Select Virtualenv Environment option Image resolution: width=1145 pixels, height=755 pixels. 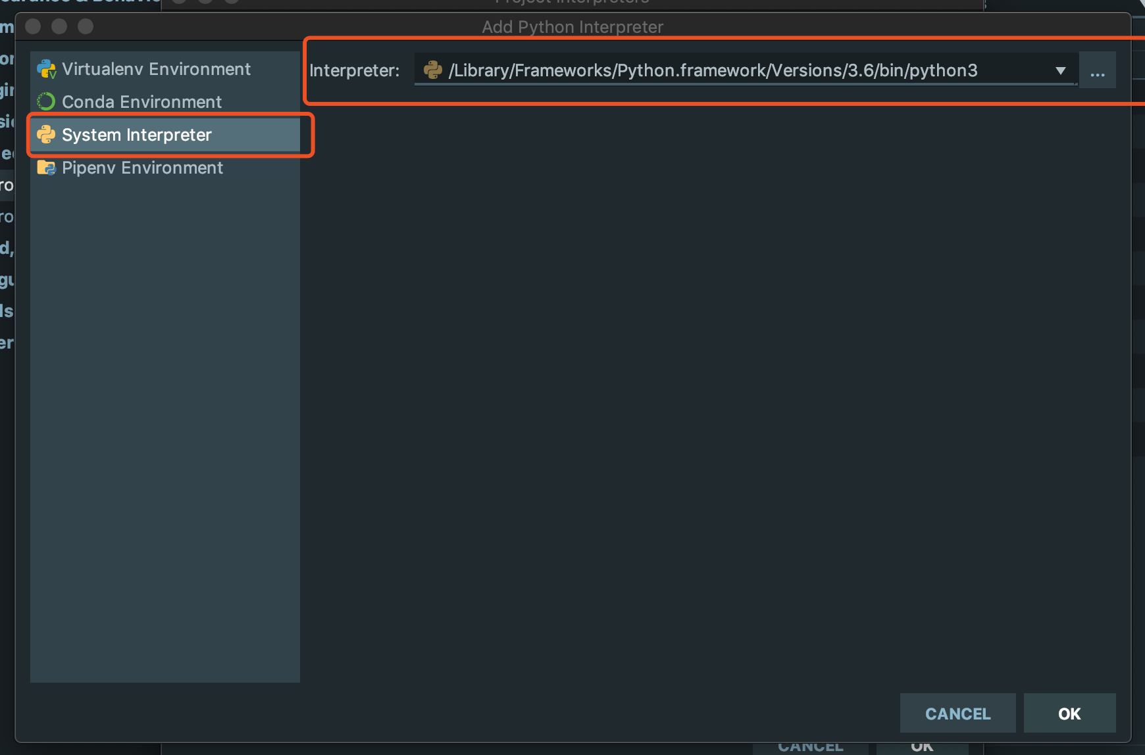(165, 69)
